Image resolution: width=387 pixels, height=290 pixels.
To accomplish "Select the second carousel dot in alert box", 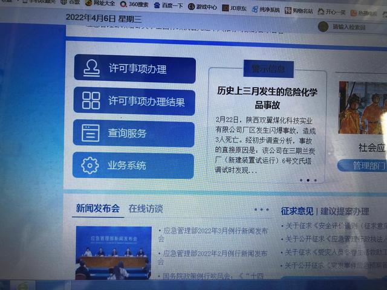I will (308, 180).
